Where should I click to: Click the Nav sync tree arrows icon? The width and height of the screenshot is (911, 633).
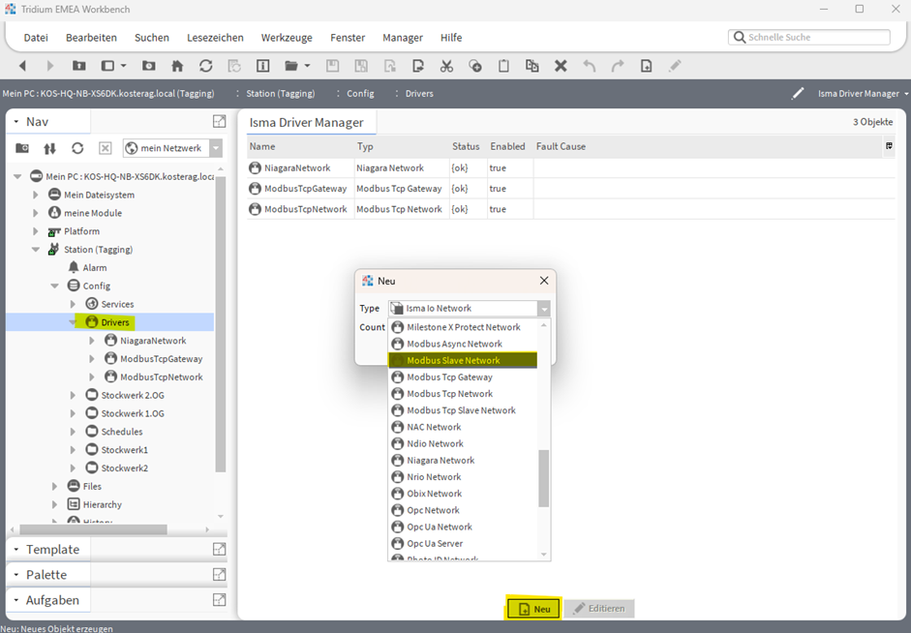point(49,149)
